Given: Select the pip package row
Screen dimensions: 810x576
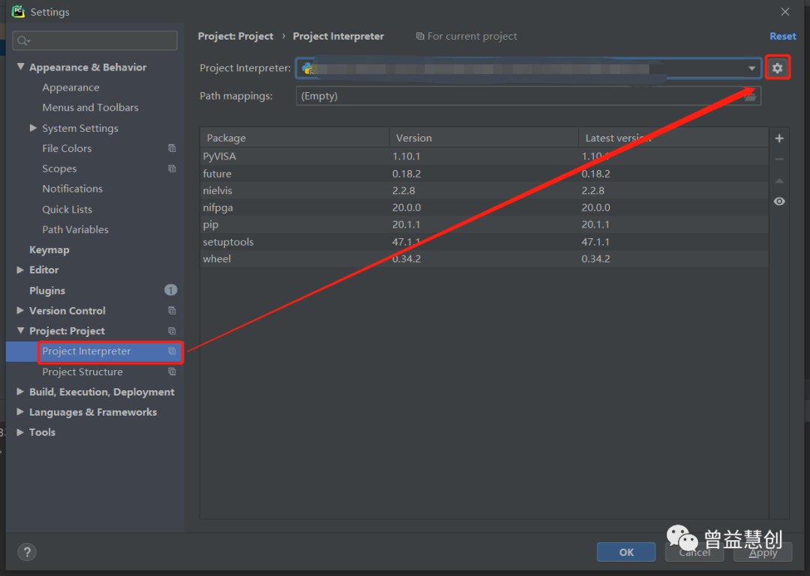Looking at the screenshot, I should (x=484, y=225).
